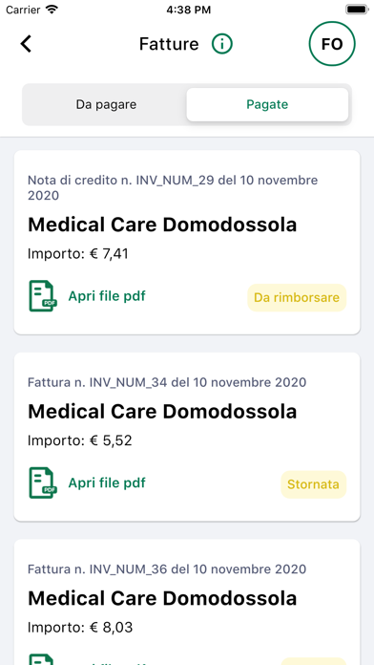Open the Medical Care Domodossola € 5,52 card
The height and width of the screenshot is (665, 374).
[187, 437]
